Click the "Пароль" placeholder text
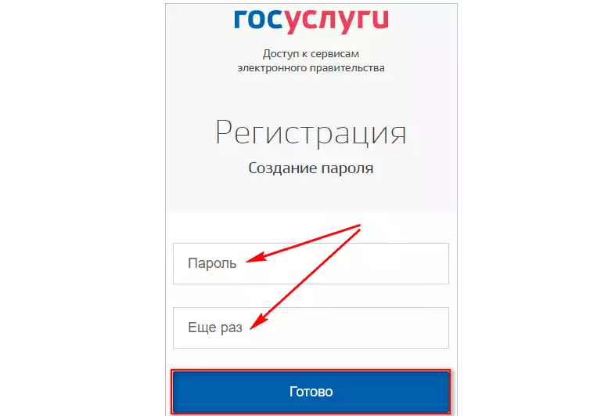 (212, 263)
